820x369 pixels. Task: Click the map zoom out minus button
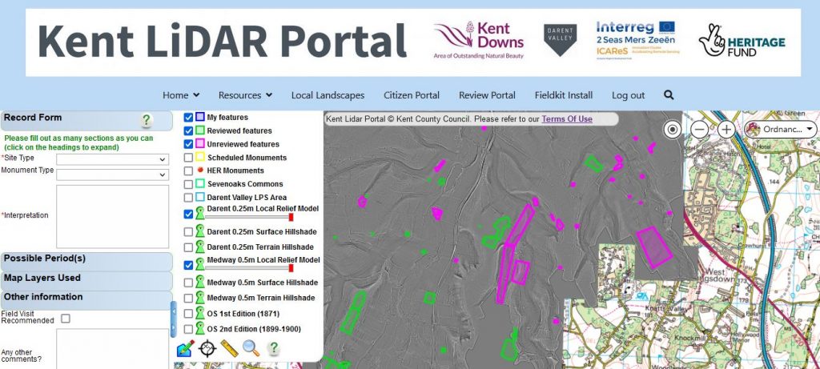699,130
